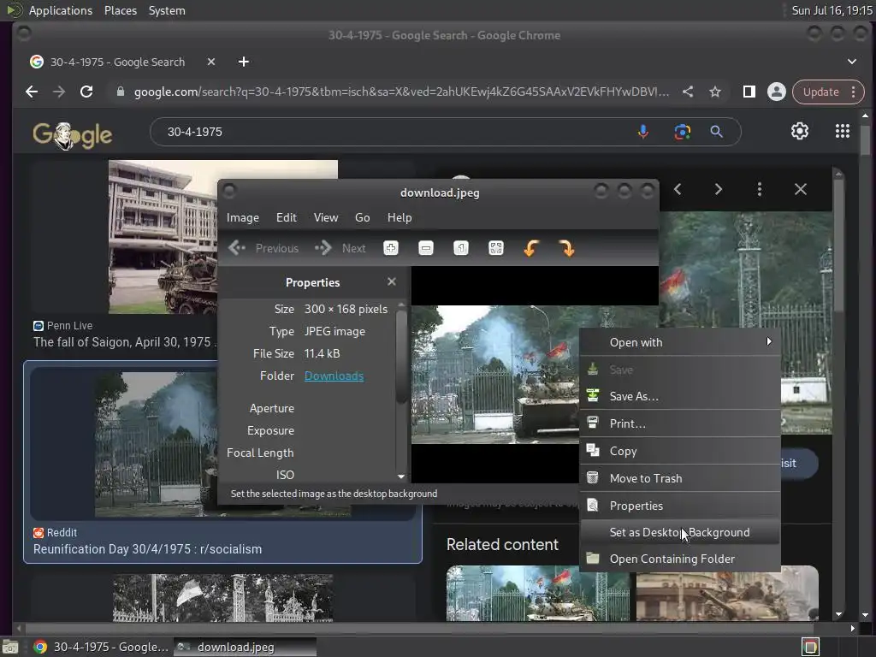Show image at normal size icon
This screenshot has width=876, height=657.
coord(461,248)
